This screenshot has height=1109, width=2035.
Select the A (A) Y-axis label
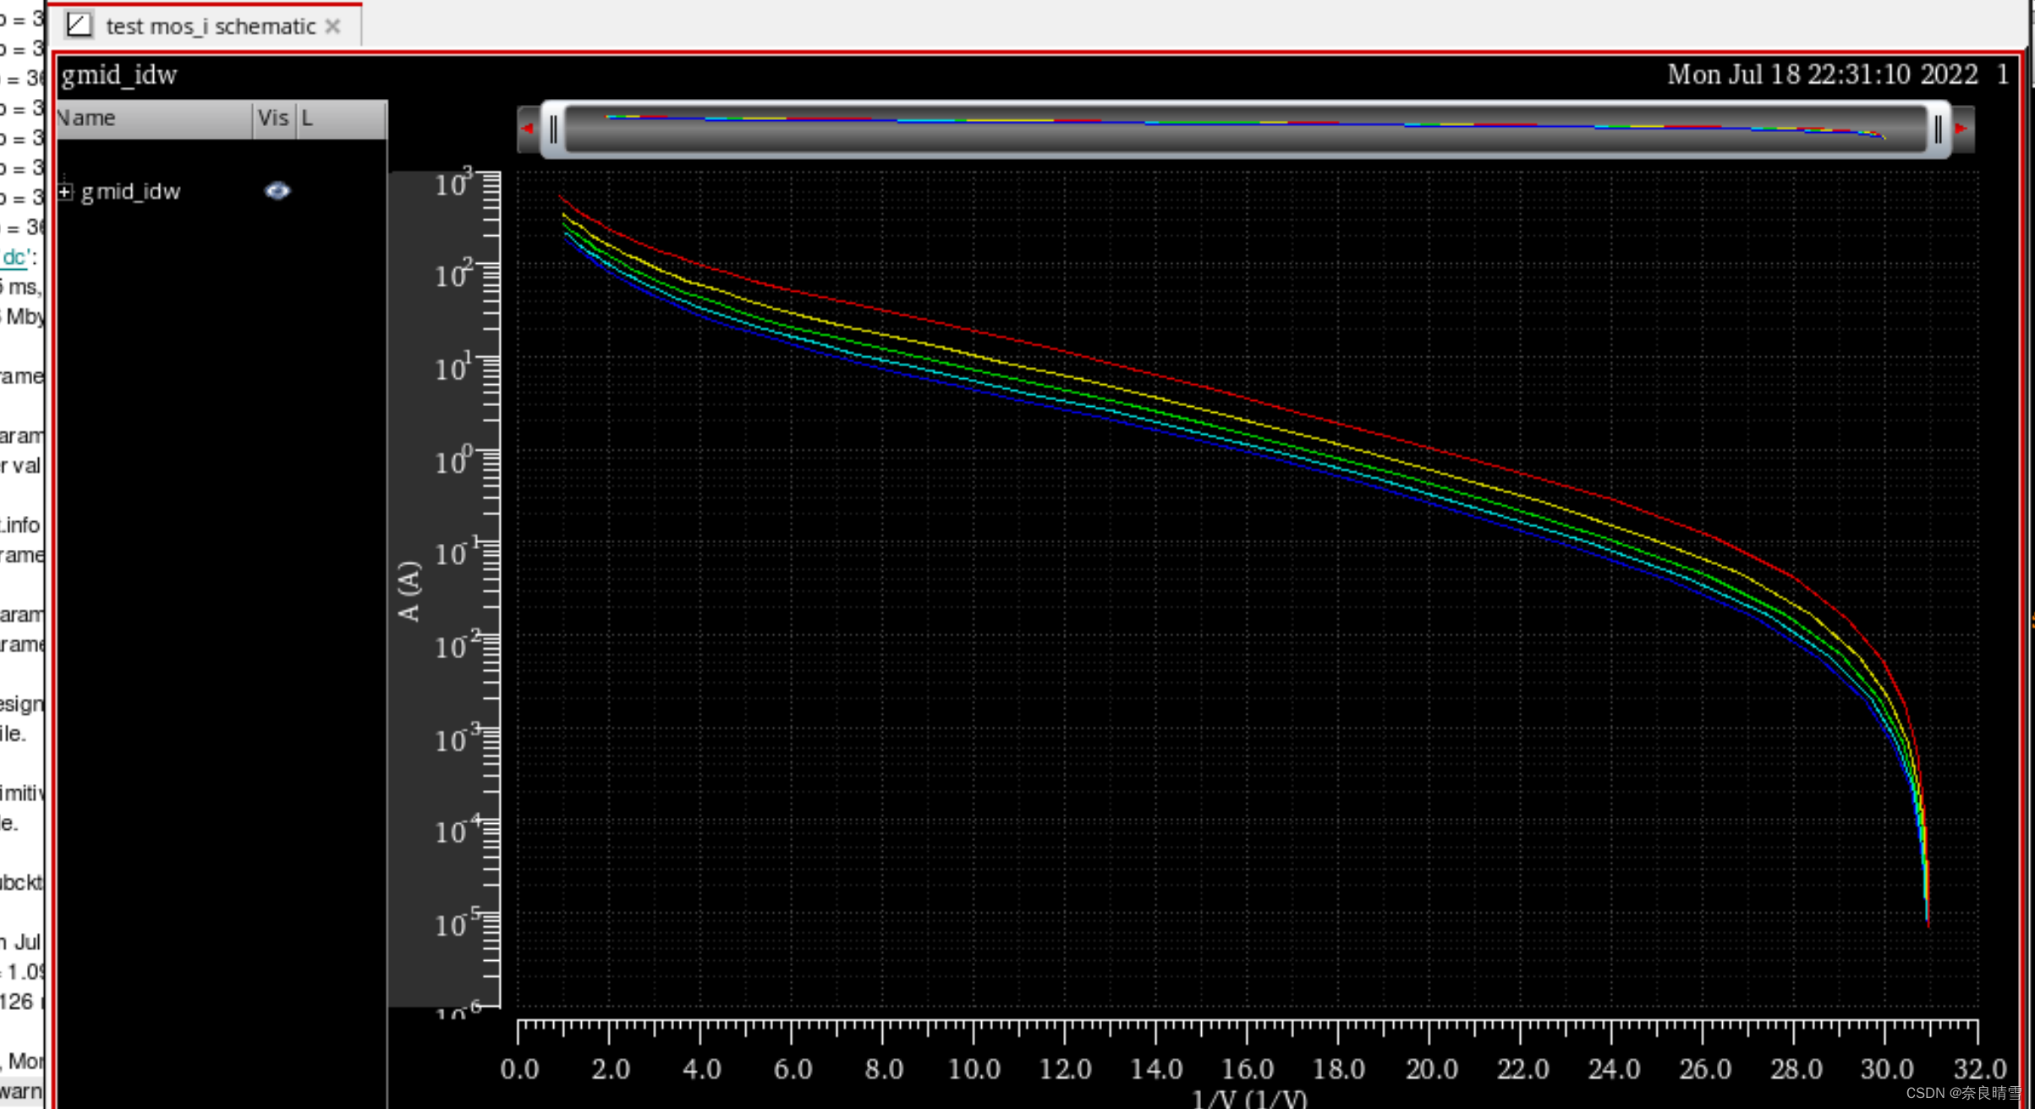coord(408,590)
